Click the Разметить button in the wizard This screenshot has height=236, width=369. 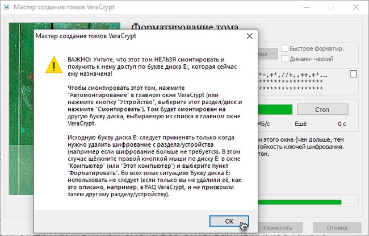point(280,228)
